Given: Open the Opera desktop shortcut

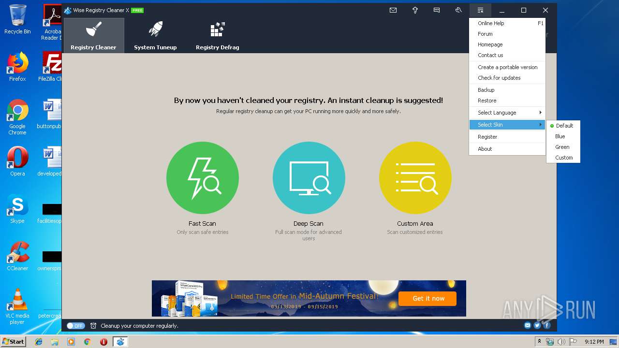Looking at the screenshot, I should (x=17, y=161).
